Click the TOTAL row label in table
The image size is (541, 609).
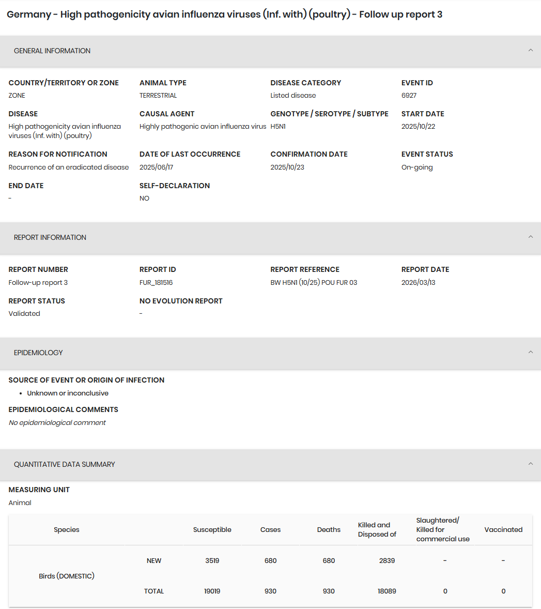point(154,591)
